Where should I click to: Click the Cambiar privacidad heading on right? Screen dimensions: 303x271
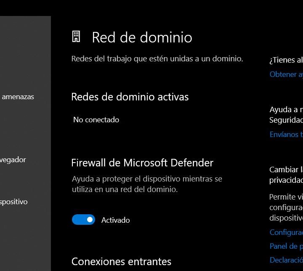(x=286, y=175)
